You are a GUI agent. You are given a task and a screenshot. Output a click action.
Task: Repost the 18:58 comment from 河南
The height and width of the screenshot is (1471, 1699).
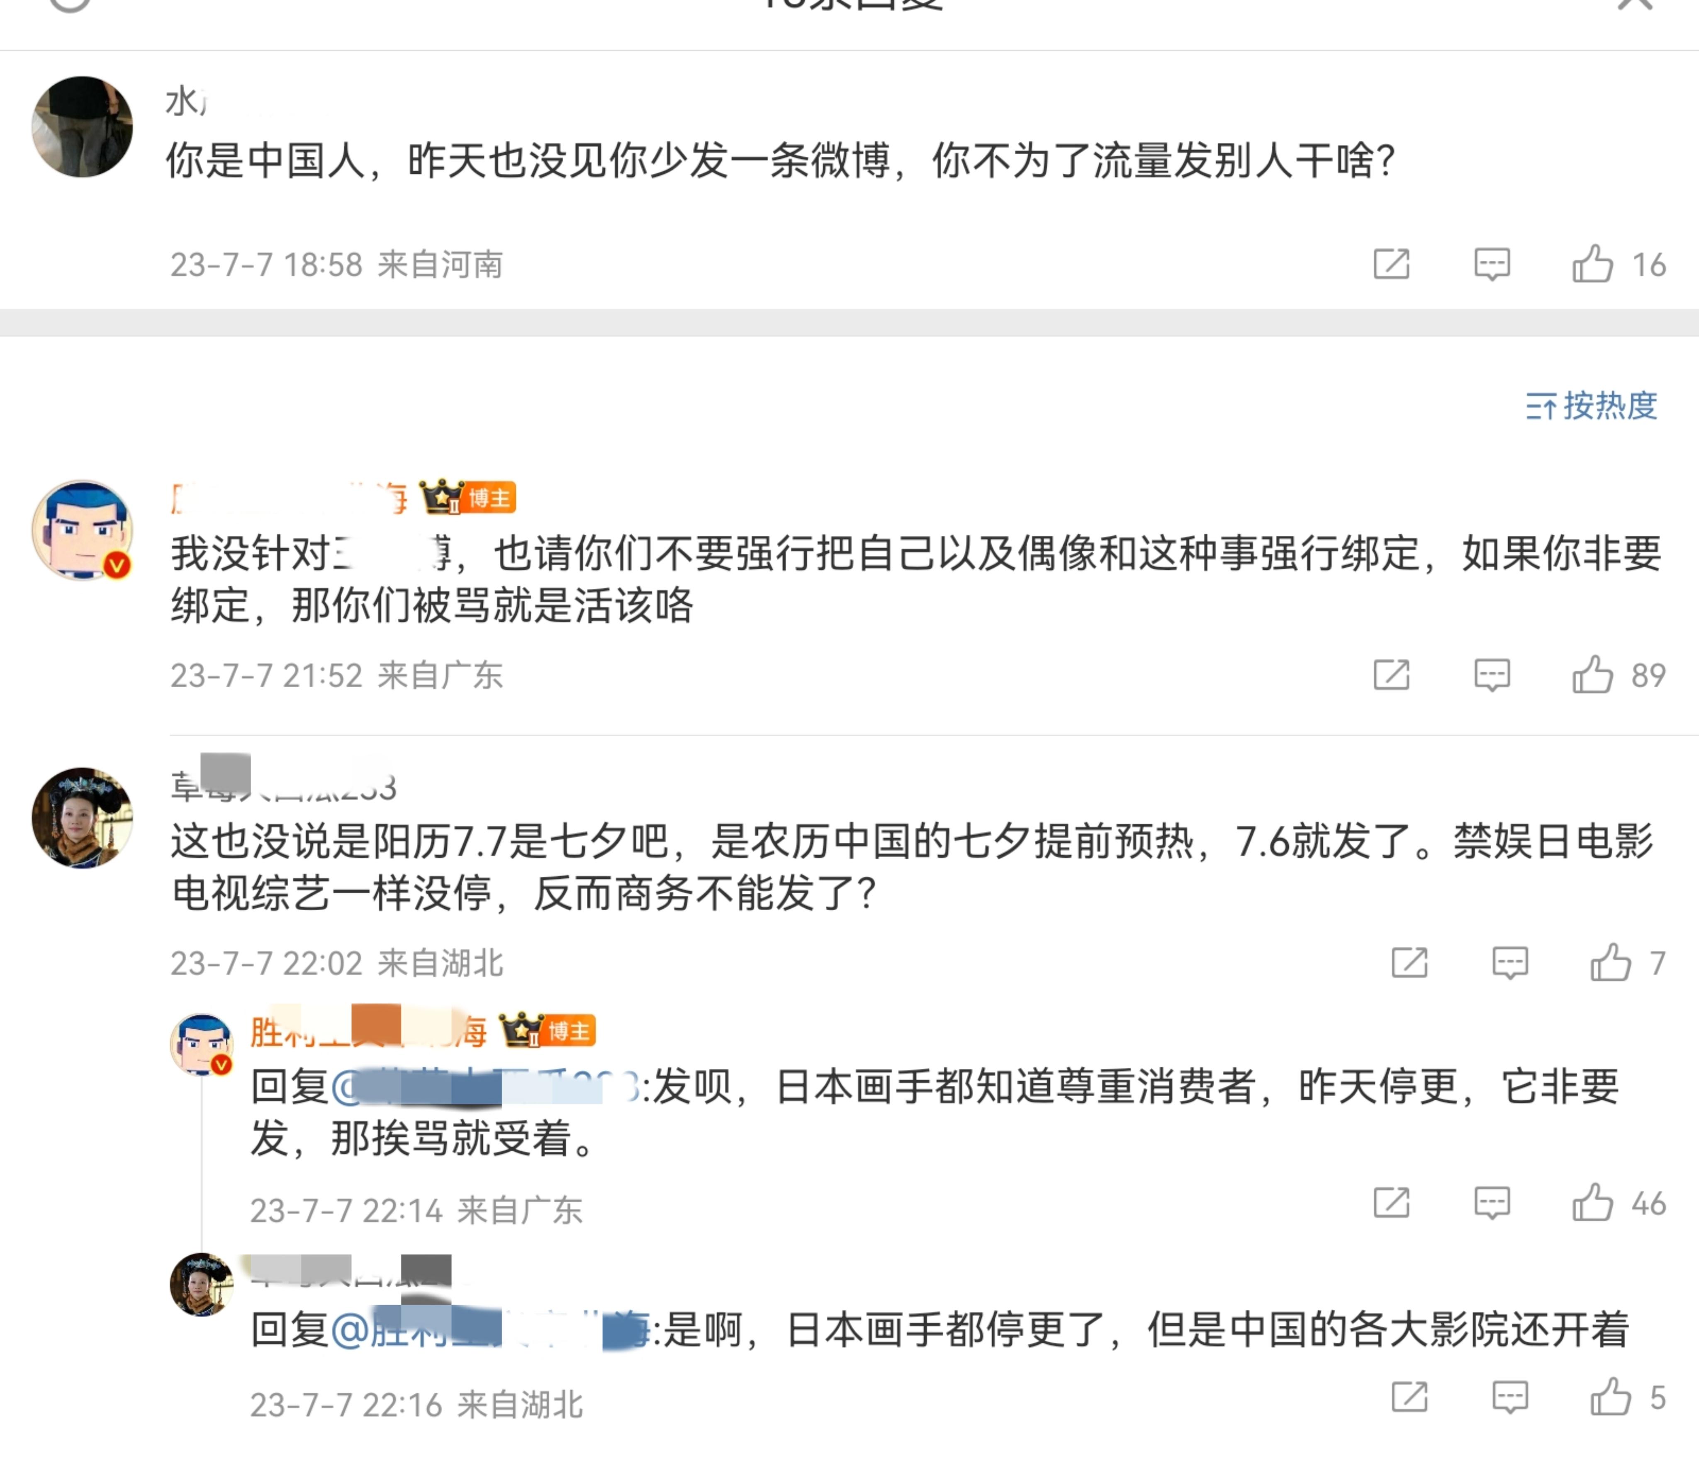(1391, 264)
